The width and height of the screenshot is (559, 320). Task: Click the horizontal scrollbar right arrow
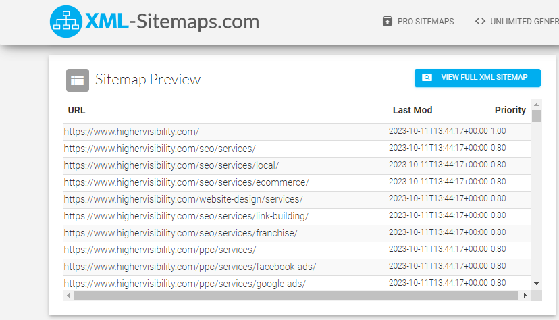(x=525, y=296)
